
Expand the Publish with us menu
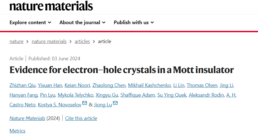tap(134, 22)
